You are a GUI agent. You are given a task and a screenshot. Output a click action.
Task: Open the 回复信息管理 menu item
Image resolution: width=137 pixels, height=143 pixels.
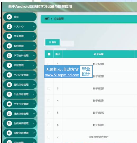point(20,133)
